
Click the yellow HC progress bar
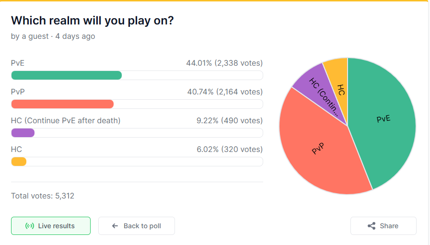tap(19, 162)
